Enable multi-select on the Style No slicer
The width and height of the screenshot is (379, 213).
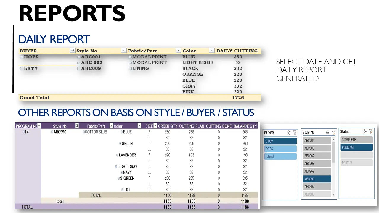pos(327,133)
